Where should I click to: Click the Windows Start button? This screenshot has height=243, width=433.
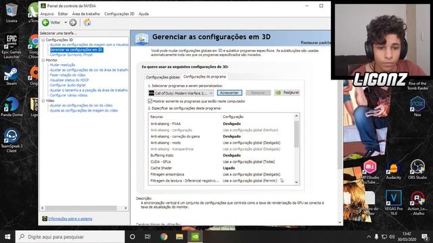(7, 237)
